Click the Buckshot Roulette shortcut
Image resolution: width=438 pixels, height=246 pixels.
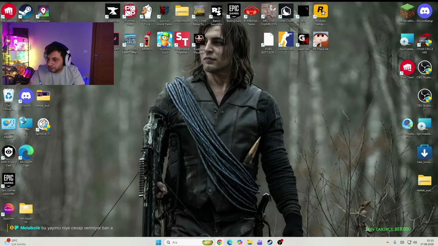[199, 43]
